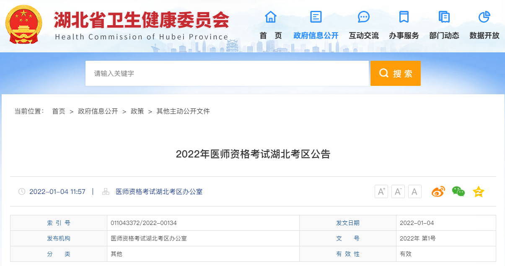
Task: Go to 政策 in the breadcrumb
Action: [x=137, y=111]
